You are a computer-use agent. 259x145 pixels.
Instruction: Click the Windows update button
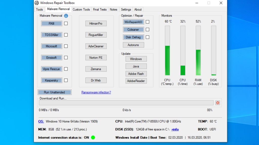click(136, 59)
